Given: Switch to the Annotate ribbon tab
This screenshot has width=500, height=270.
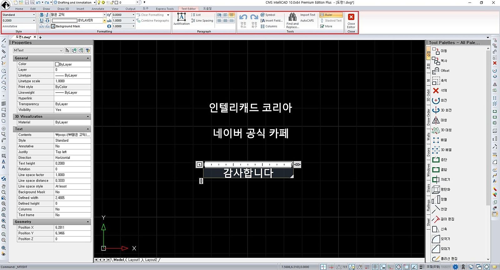Looking at the screenshot, I should click(x=98, y=9).
